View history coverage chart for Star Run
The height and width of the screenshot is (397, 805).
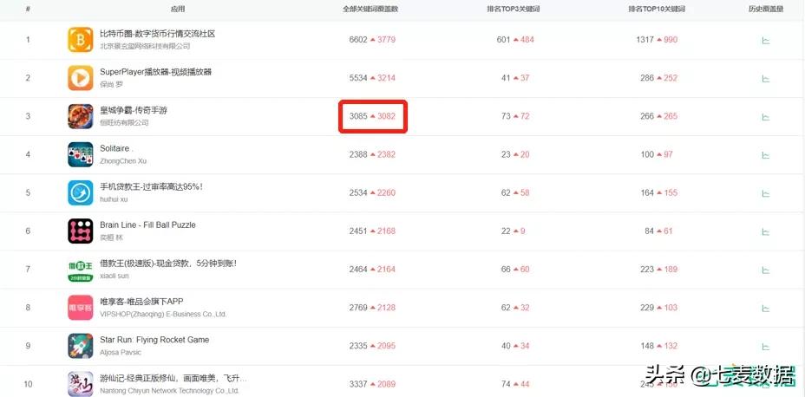click(765, 346)
